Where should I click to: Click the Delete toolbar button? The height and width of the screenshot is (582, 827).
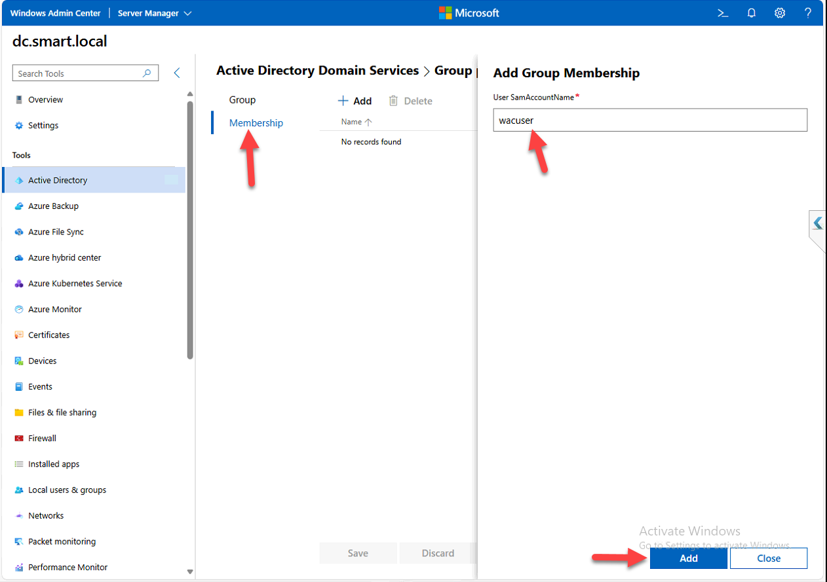(x=411, y=101)
